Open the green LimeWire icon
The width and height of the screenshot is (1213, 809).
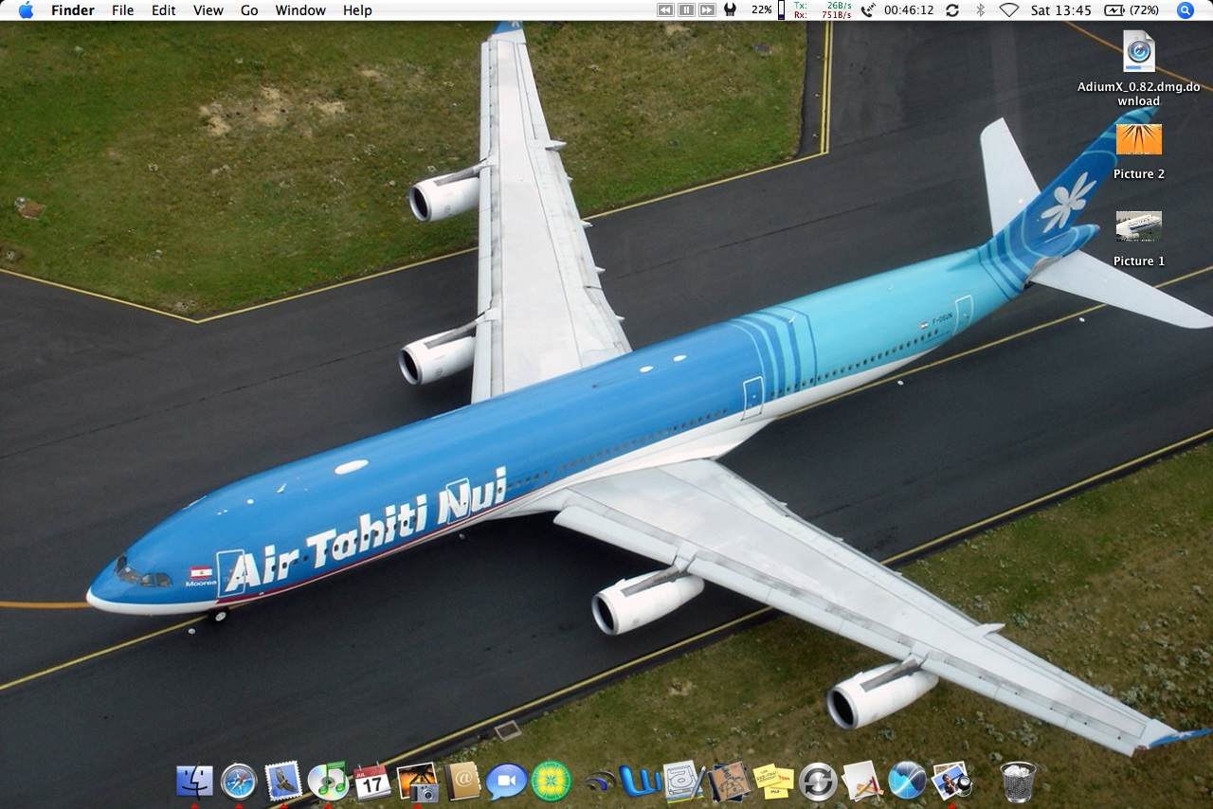tap(552, 782)
